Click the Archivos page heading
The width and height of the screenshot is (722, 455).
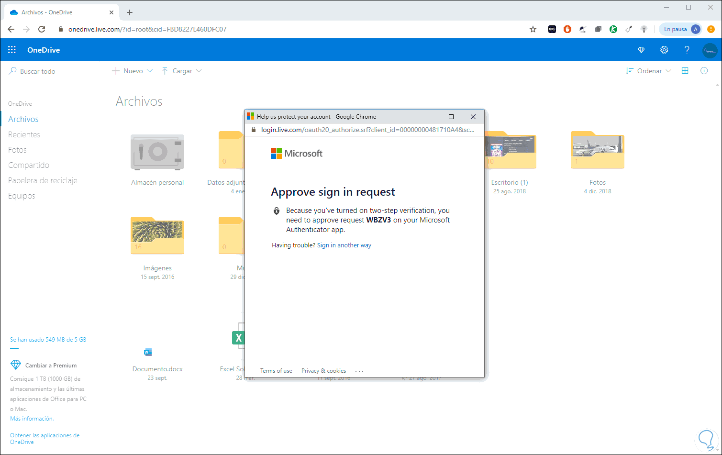click(x=139, y=101)
